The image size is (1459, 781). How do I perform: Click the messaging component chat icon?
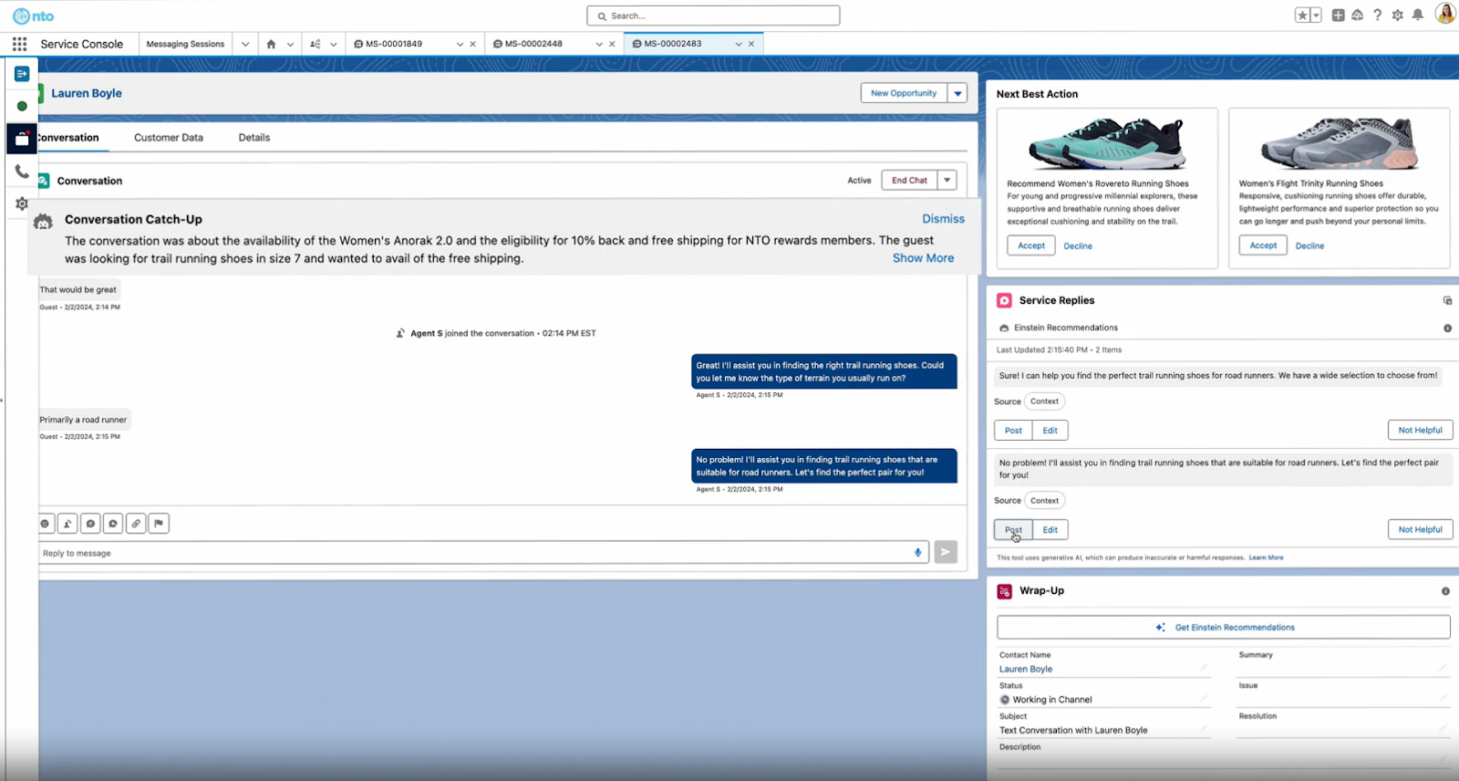point(113,524)
